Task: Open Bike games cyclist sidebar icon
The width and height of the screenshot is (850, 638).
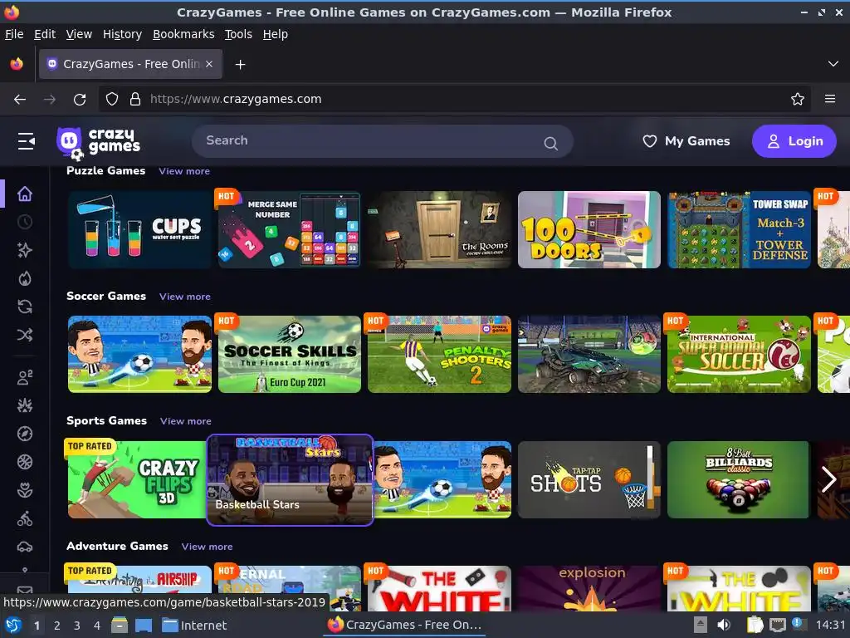Action: click(24, 518)
